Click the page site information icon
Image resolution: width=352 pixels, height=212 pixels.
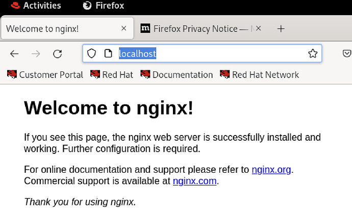click(108, 54)
